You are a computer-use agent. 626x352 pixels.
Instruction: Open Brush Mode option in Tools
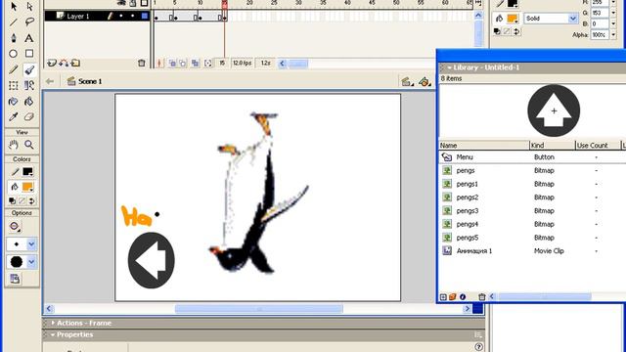click(x=15, y=227)
